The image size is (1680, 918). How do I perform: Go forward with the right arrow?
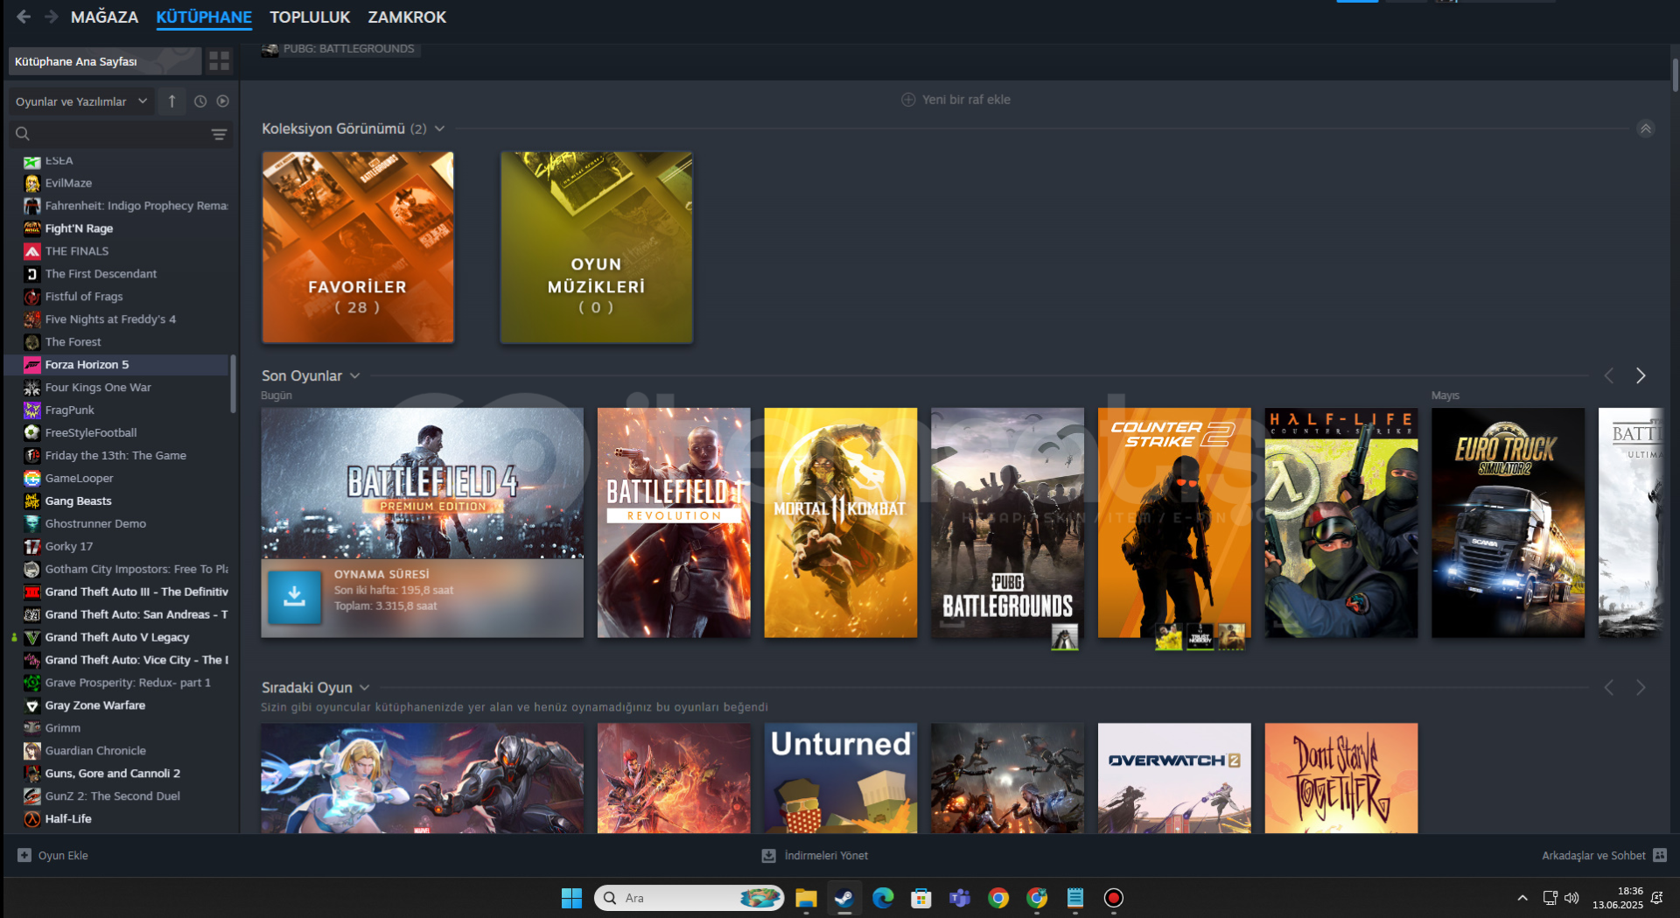(x=52, y=17)
